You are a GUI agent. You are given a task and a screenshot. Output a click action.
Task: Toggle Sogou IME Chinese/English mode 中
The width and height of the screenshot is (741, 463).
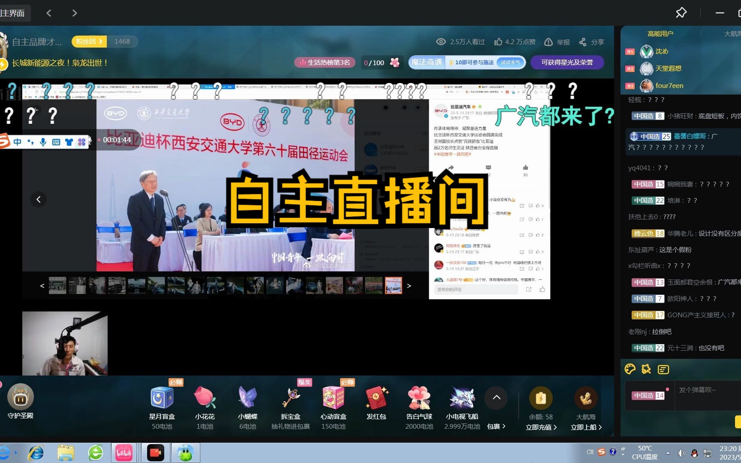[x=18, y=142]
